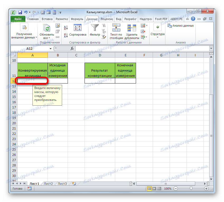Click the Обновить все refresh icon
The width and height of the screenshot is (224, 202).
click(x=47, y=28)
